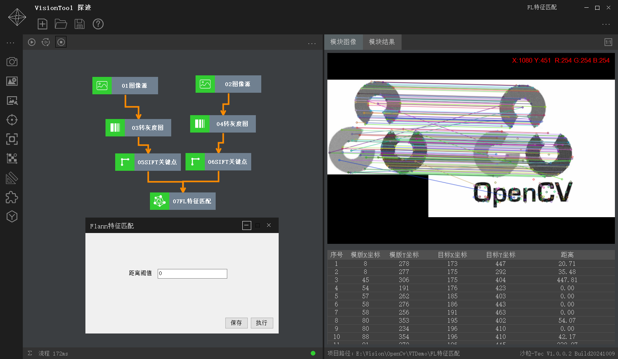Viewport: 618px width, 359px height.
Task: Switch to the 模块结果 tab
Action: pyautogui.click(x=382, y=42)
